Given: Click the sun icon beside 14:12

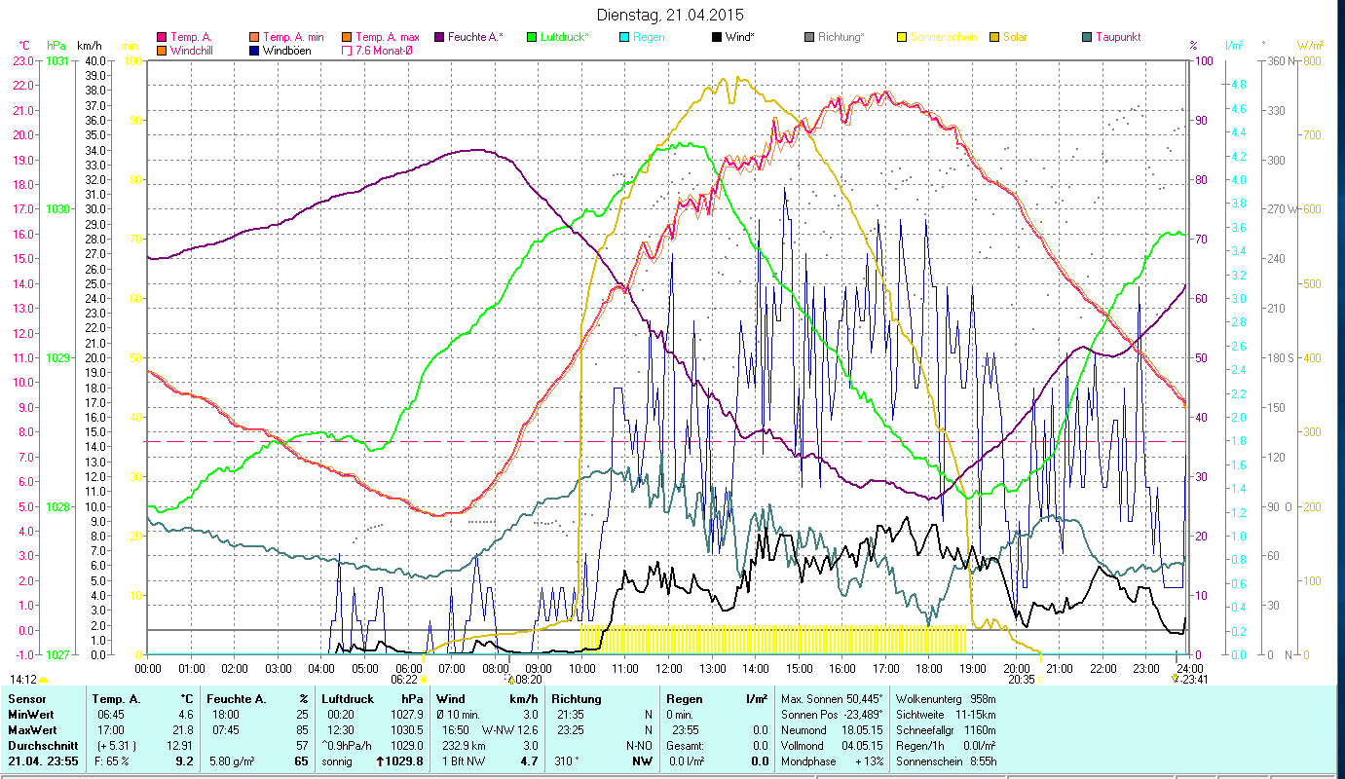Looking at the screenshot, I should pyautogui.click(x=44, y=680).
